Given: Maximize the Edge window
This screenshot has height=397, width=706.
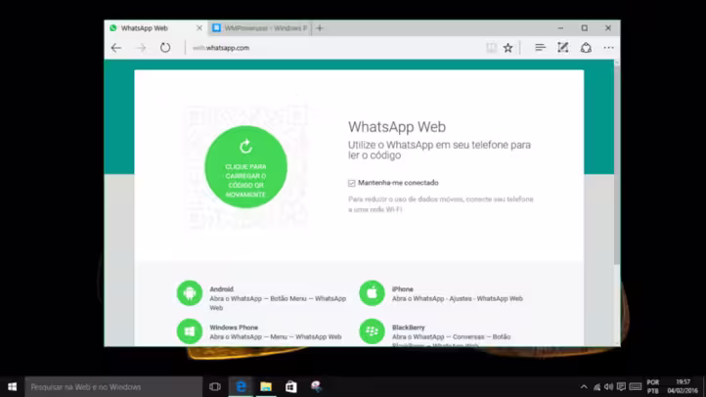Looking at the screenshot, I should [x=585, y=28].
